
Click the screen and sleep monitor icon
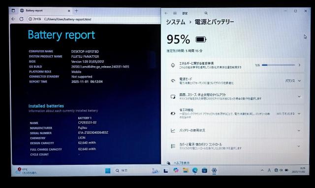(173, 97)
